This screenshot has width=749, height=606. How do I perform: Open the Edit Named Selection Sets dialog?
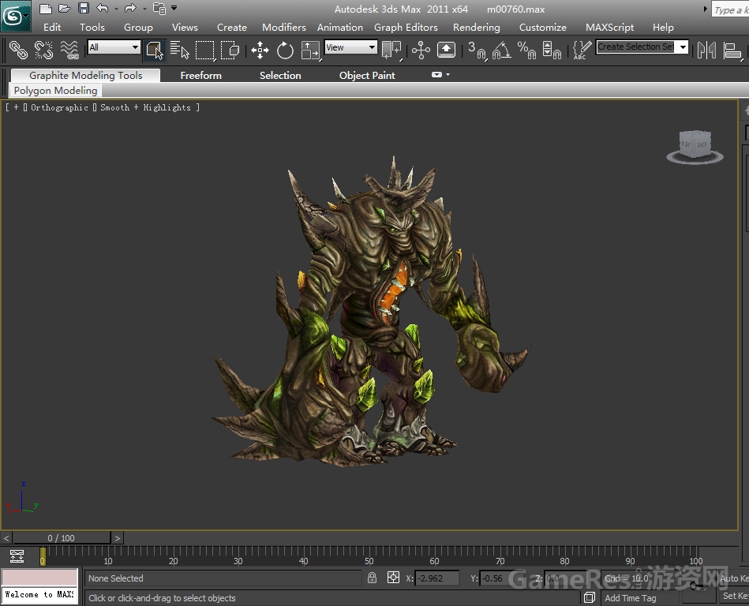(582, 50)
